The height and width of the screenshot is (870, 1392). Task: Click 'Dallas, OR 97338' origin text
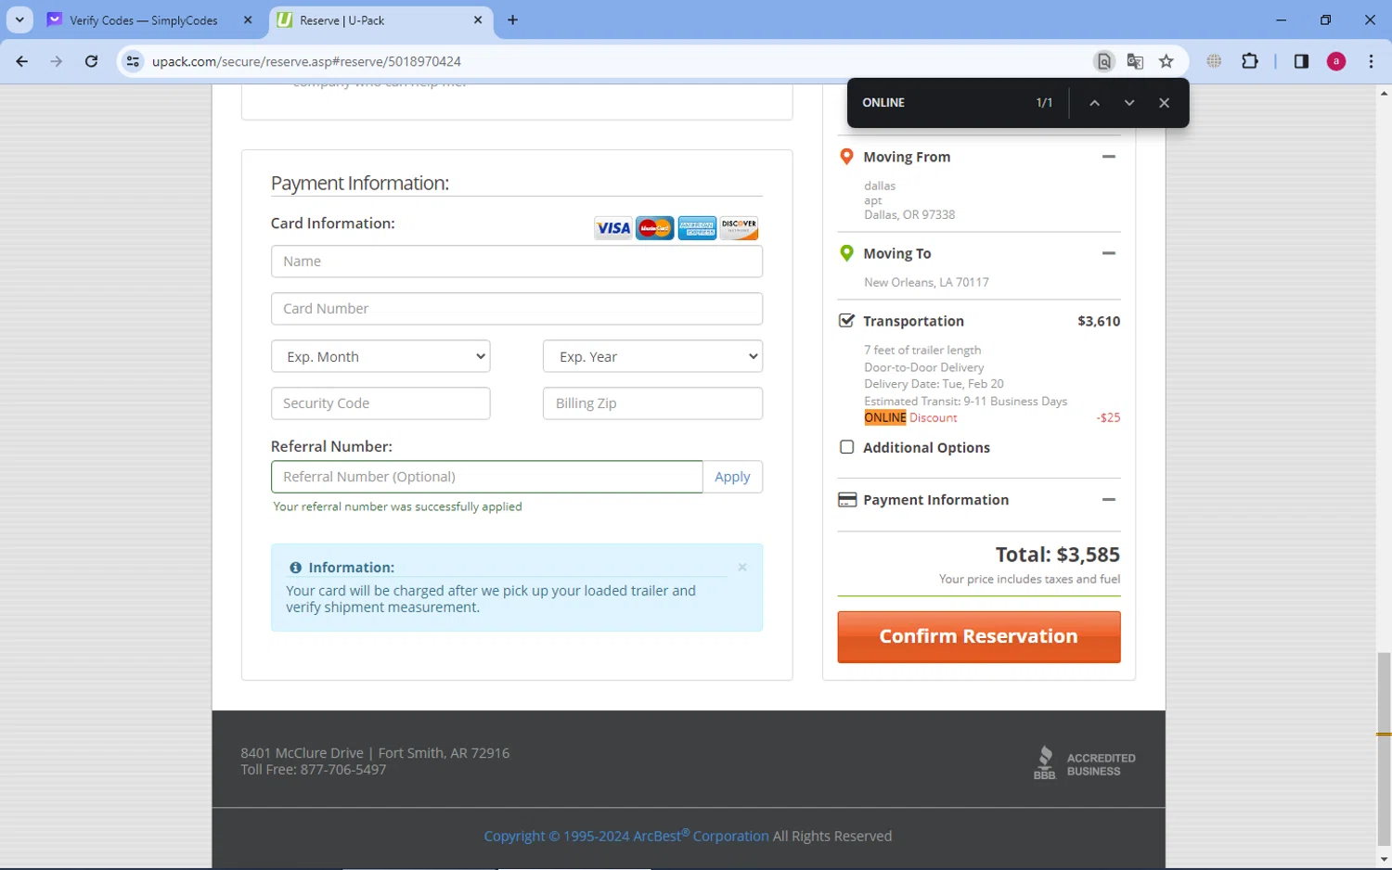pos(909,214)
